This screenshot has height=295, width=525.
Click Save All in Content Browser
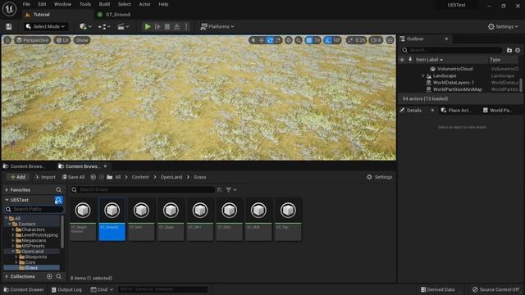(x=73, y=177)
